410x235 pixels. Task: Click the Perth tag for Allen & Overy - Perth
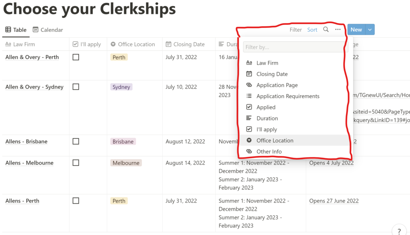(119, 57)
